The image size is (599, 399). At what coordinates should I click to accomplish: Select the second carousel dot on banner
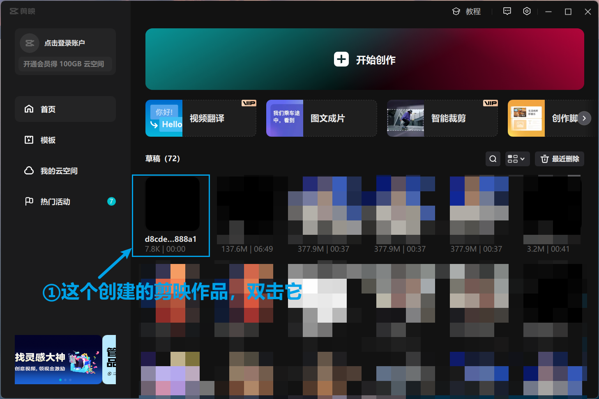tap(65, 380)
